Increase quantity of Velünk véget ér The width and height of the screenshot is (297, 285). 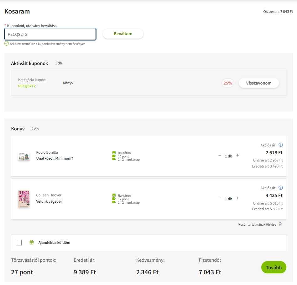[x=237, y=198]
